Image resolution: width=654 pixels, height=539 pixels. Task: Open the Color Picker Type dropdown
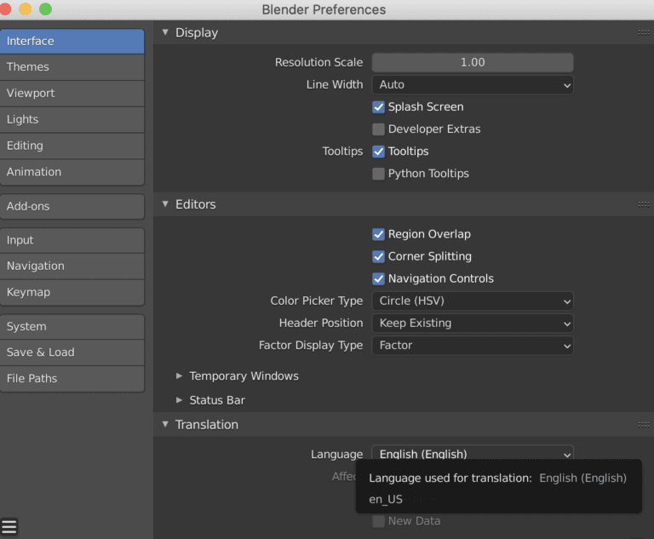click(473, 301)
